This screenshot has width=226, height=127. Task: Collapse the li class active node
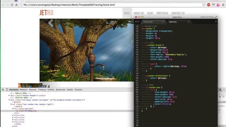click(13, 109)
